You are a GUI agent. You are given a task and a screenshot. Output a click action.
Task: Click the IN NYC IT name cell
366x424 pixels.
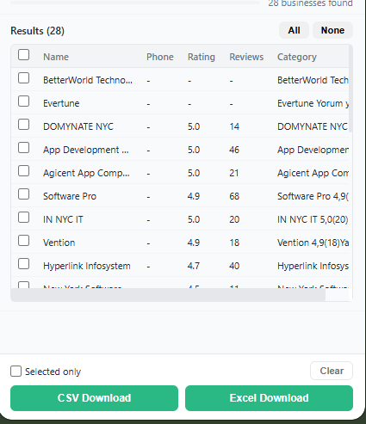(63, 219)
